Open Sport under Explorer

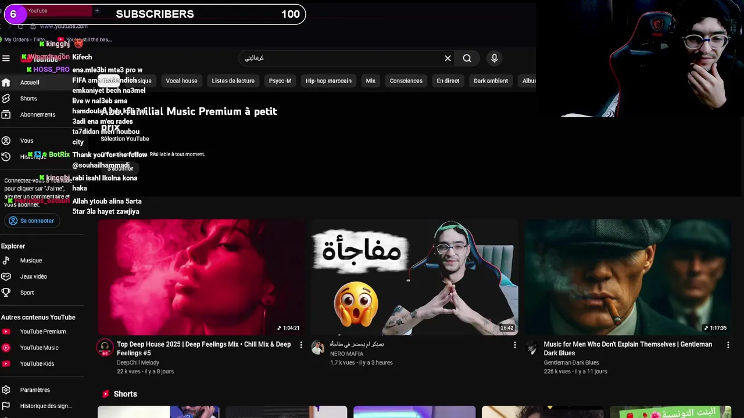27,293
